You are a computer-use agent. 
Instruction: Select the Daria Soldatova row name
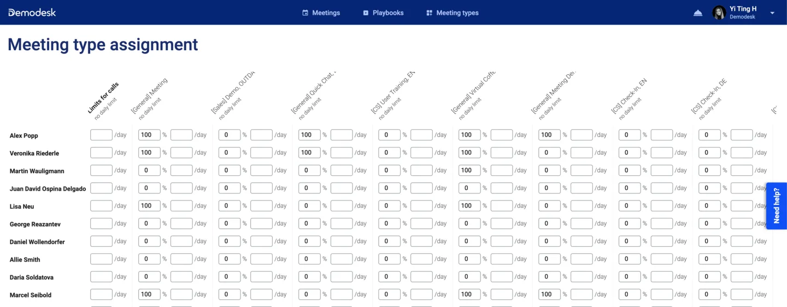(x=32, y=277)
